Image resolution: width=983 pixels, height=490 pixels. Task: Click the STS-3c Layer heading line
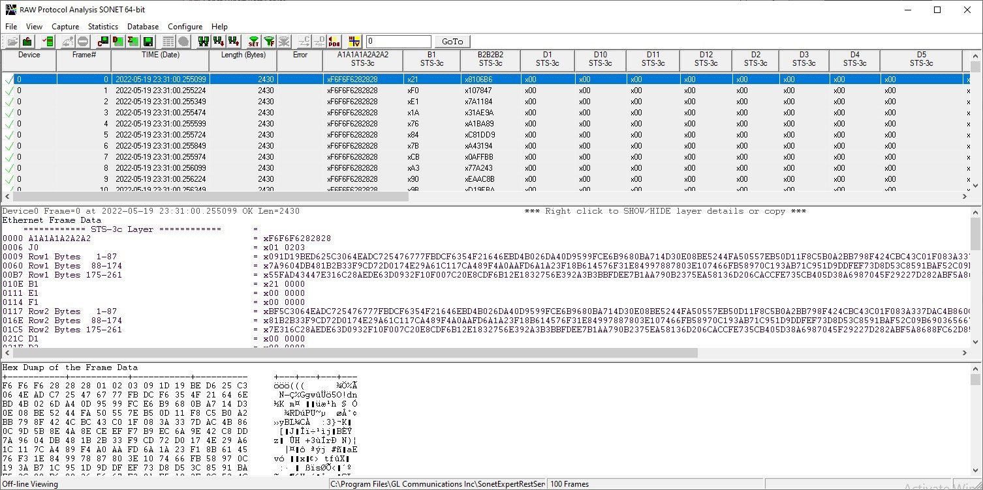(x=122, y=229)
